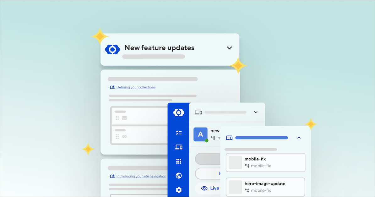This screenshot has height=197, width=375.
Task: Click the devices icon in the panel header
Action: [x=198, y=112]
